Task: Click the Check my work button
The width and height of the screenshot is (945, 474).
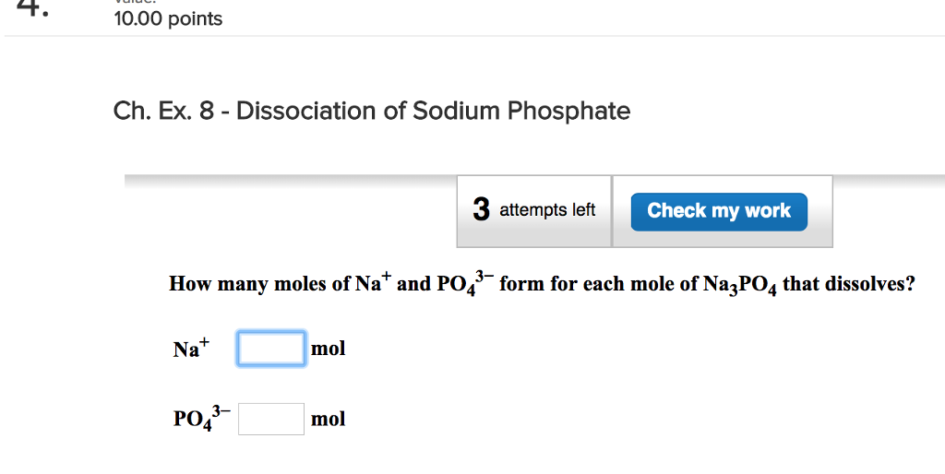Action: point(718,211)
